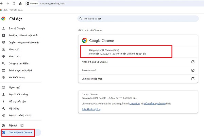Open 'Tiện ích' extensions entry
The width and height of the screenshot is (204, 137).
(x=13, y=125)
